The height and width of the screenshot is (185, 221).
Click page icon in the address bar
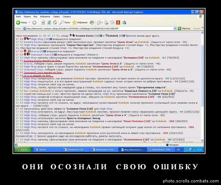25,28
